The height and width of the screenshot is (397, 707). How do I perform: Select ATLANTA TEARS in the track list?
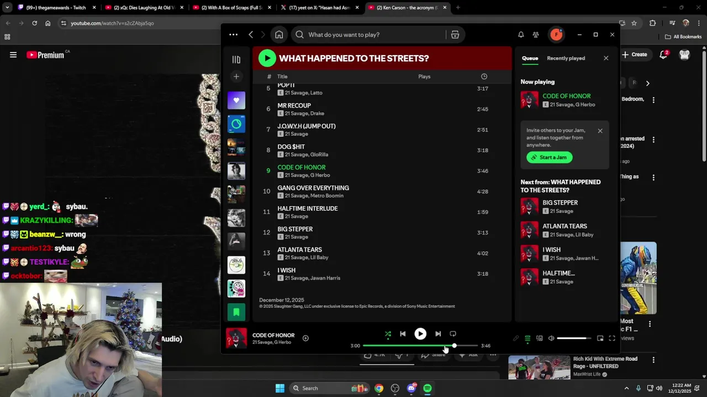tap(299, 250)
